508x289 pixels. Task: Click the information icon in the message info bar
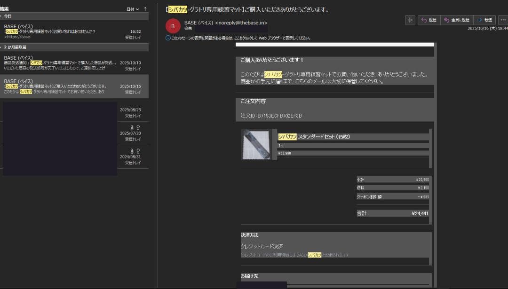click(168, 38)
